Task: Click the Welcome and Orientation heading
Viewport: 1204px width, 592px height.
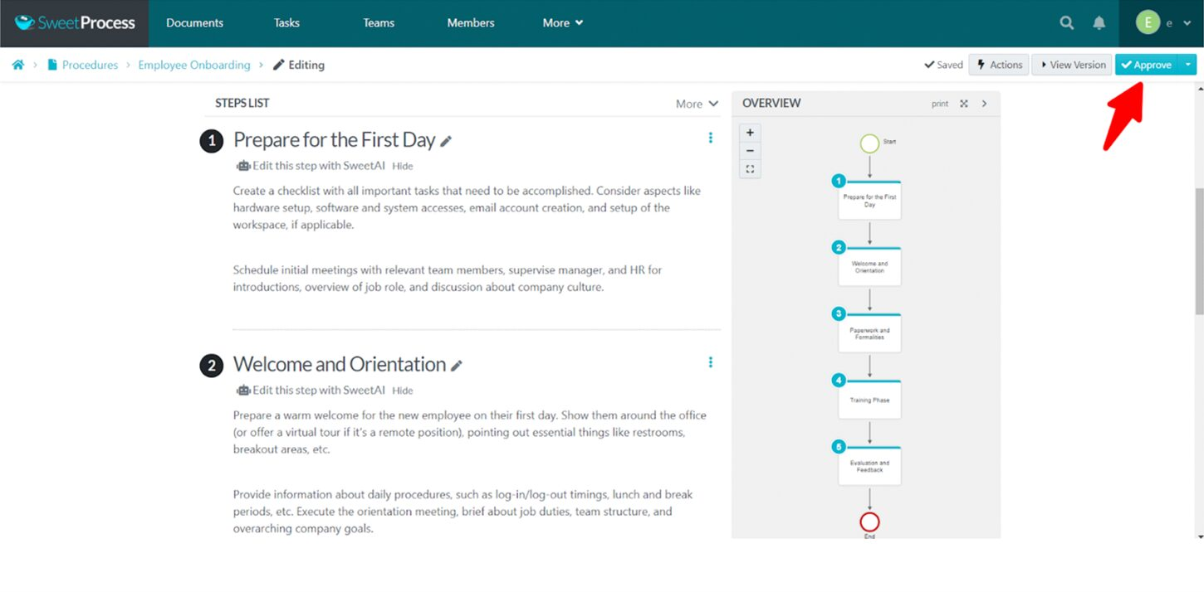Action: 340,364
